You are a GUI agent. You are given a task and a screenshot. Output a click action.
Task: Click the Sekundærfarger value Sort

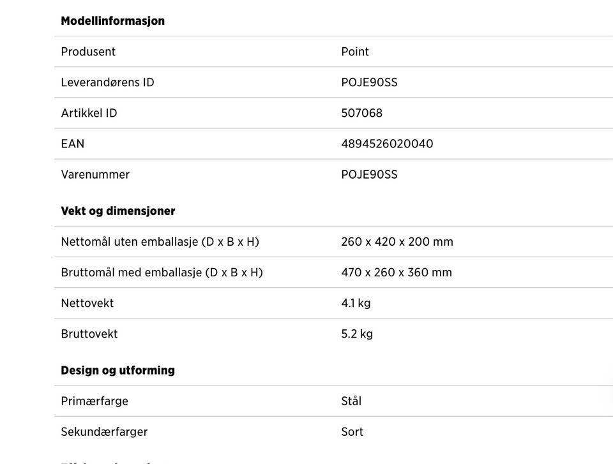(352, 432)
